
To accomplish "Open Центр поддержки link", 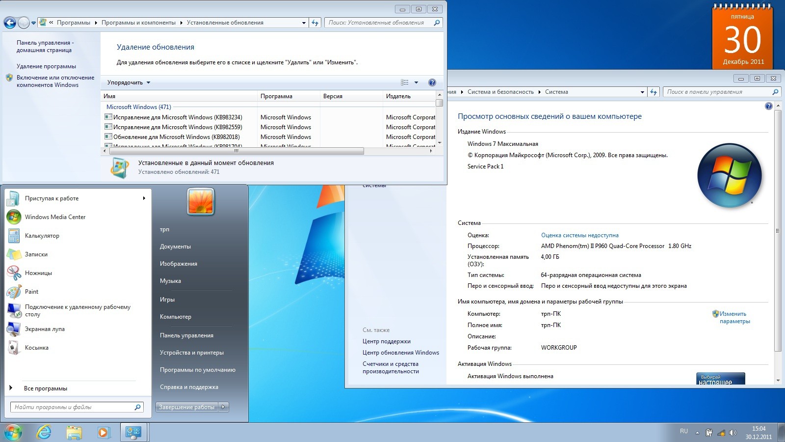I will click(387, 341).
